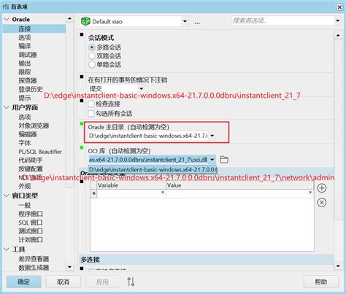Click the tree panel scroll-down arrow

[69, 267]
